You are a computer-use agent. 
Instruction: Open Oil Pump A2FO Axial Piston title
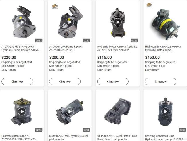pos(117,138)
